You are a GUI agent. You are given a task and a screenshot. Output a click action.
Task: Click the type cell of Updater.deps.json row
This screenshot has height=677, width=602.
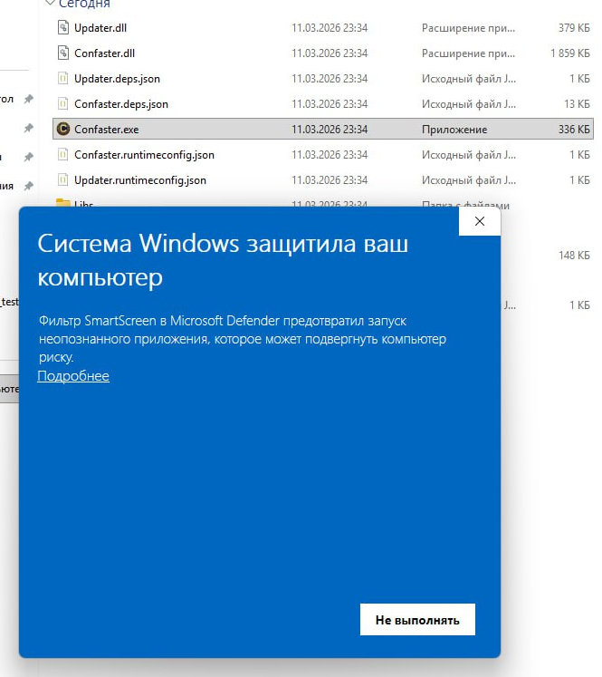pos(469,79)
